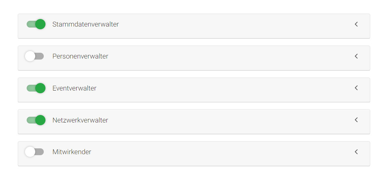Disable the Stammdatenverwalter toggle switch
This screenshot has height=180, width=388.
tap(36, 24)
